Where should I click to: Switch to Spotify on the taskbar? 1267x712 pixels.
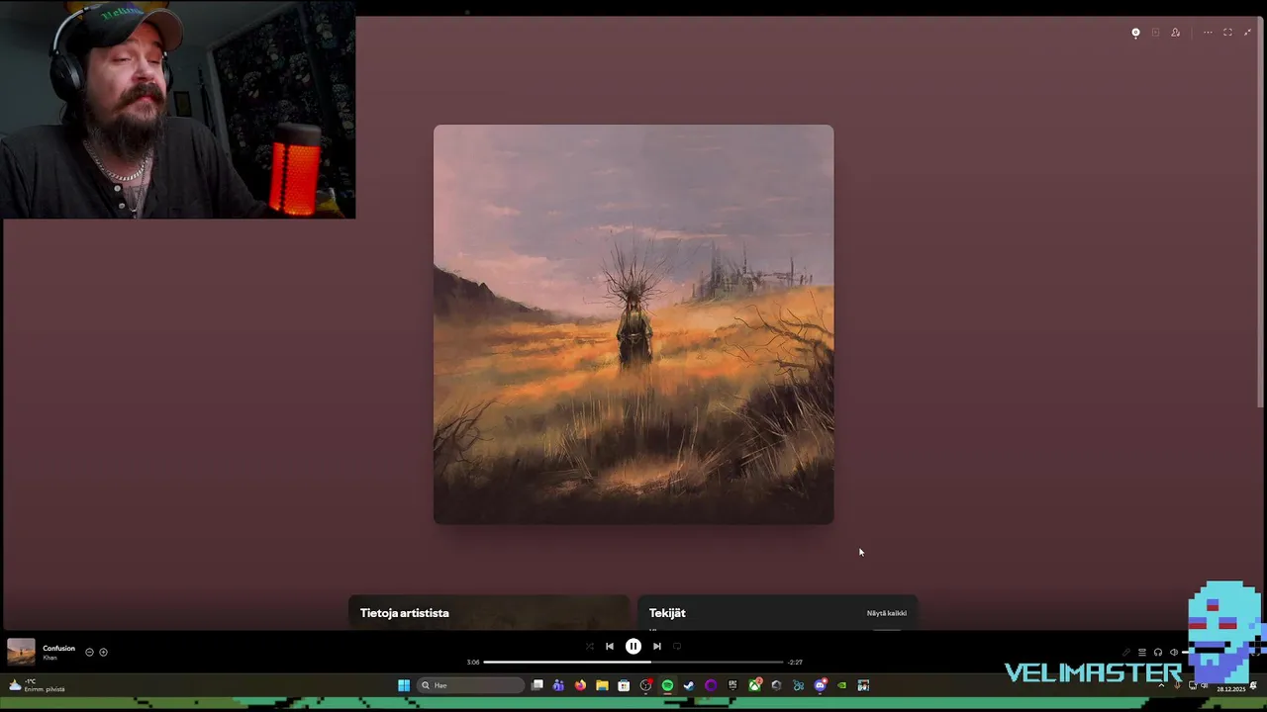(x=667, y=685)
